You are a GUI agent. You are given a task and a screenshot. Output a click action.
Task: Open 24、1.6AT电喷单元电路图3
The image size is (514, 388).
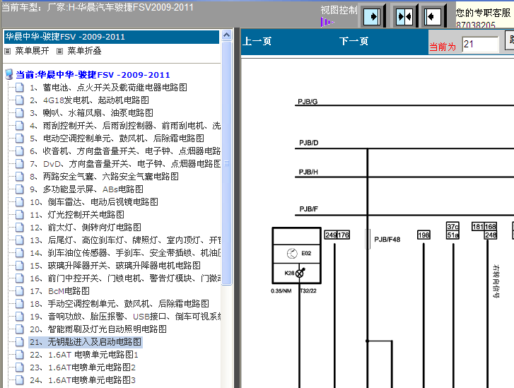tap(83, 380)
